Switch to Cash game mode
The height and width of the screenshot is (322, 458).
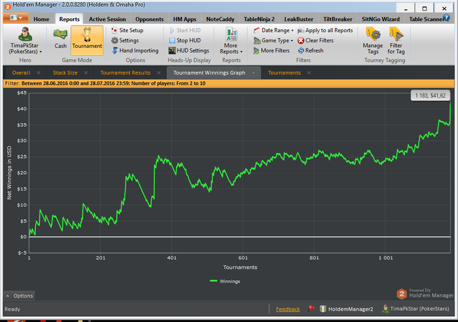click(60, 39)
